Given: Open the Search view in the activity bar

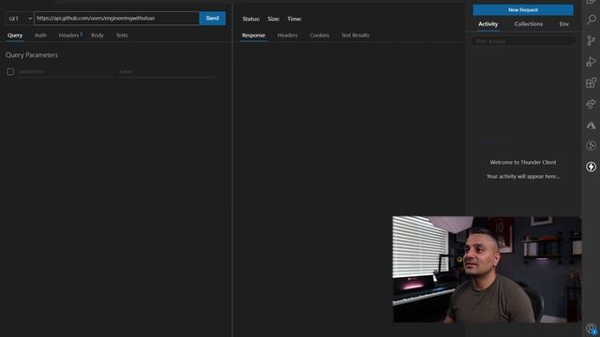Looking at the screenshot, I should 592,19.
